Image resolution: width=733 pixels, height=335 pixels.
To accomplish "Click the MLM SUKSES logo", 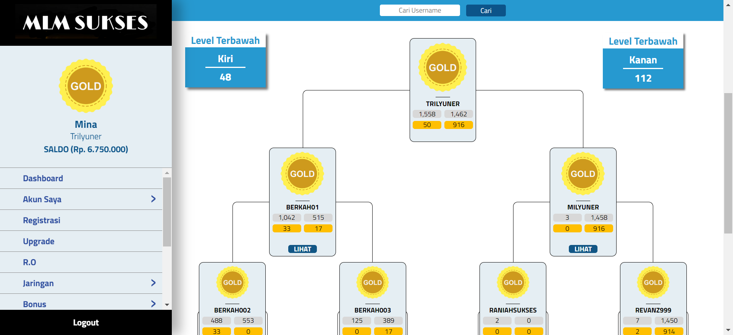I will pos(86,23).
